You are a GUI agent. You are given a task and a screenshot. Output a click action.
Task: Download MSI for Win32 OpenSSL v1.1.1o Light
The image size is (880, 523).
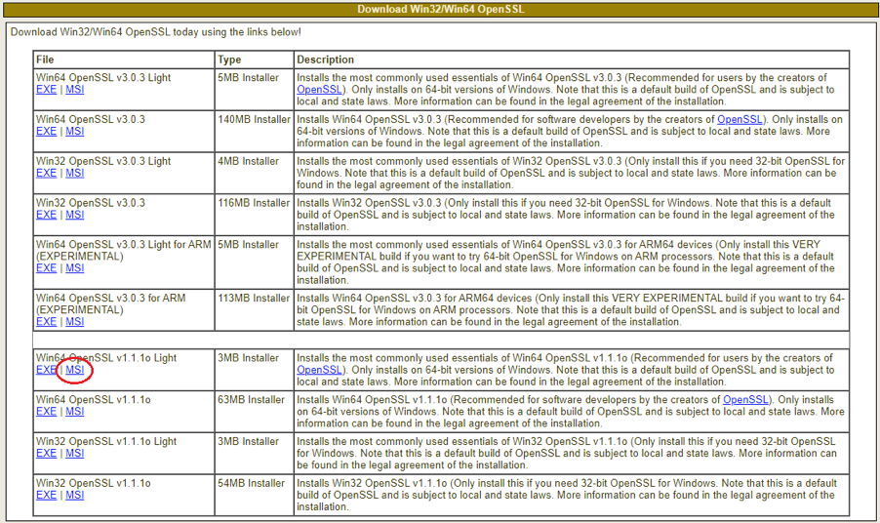click(x=74, y=454)
